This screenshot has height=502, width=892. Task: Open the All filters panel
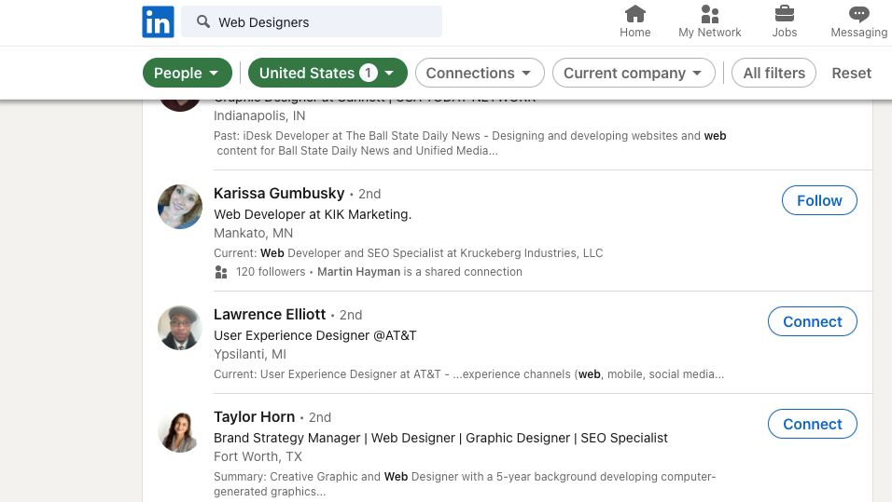pos(774,73)
